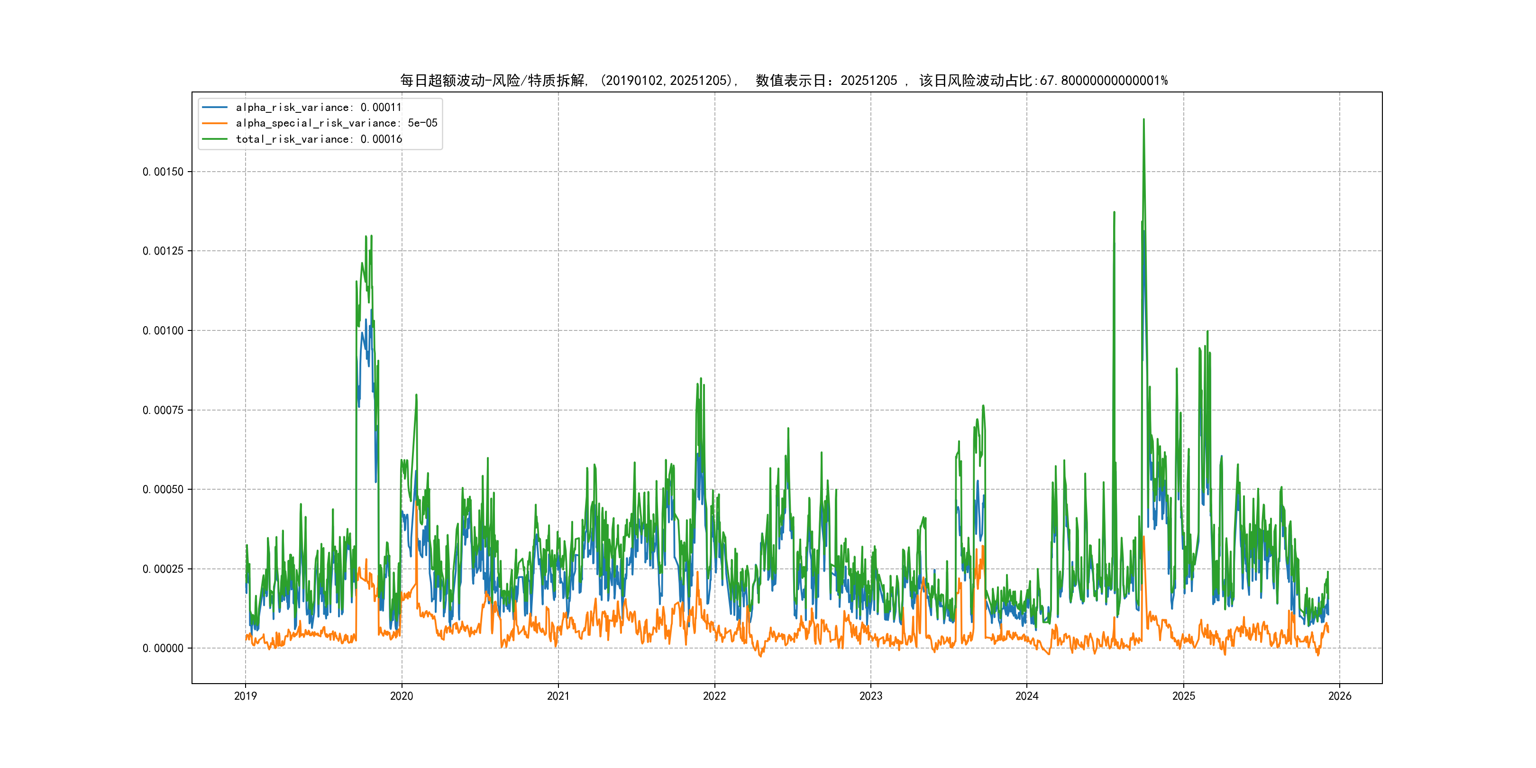The width and height of the screenshot is (1536, 768).
Task: Click the 0.00100 y-axis tick label
Action: [x=163, y=330]
